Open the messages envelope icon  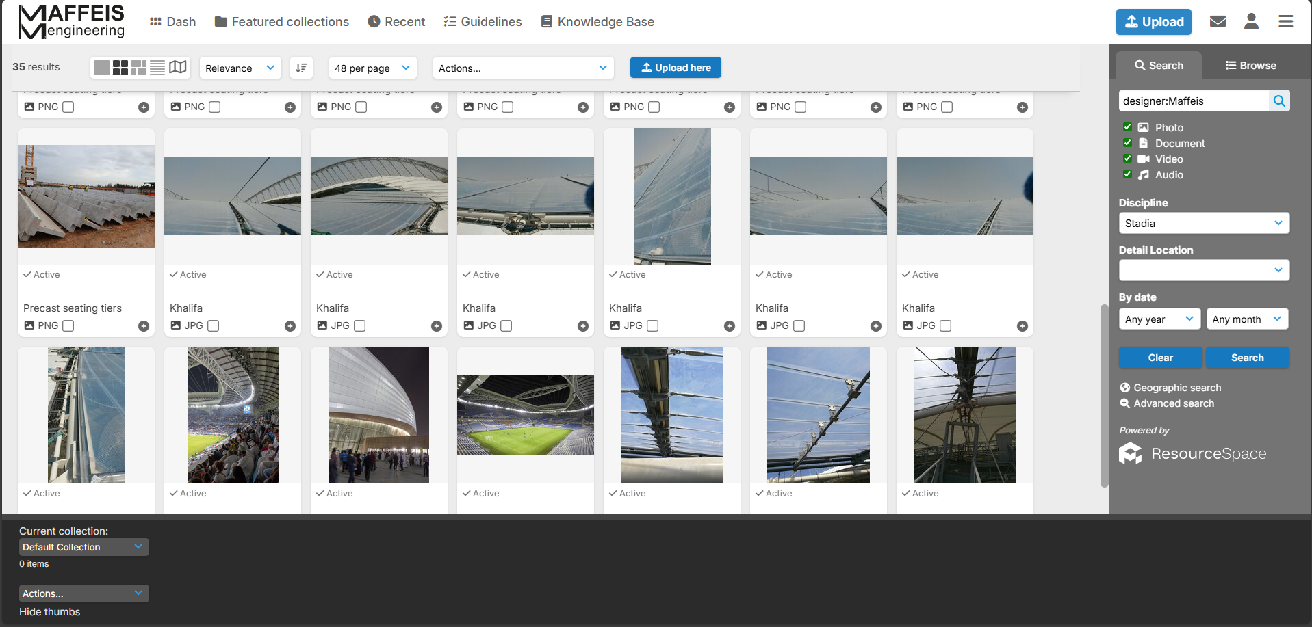[x=1218, y=22]
